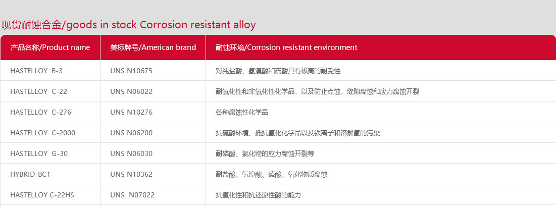
Task: Select the HYBRID-BC1 product cell
Action: pyautogui.click(x=50, y=174)
